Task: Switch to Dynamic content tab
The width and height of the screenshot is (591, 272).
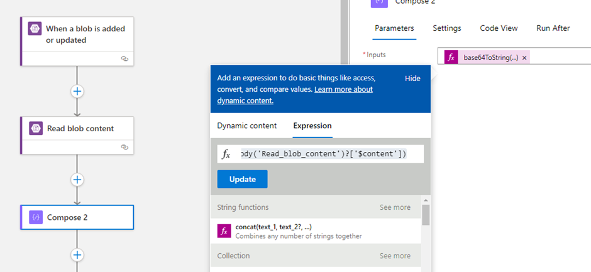Action: [x=247, y=126]
